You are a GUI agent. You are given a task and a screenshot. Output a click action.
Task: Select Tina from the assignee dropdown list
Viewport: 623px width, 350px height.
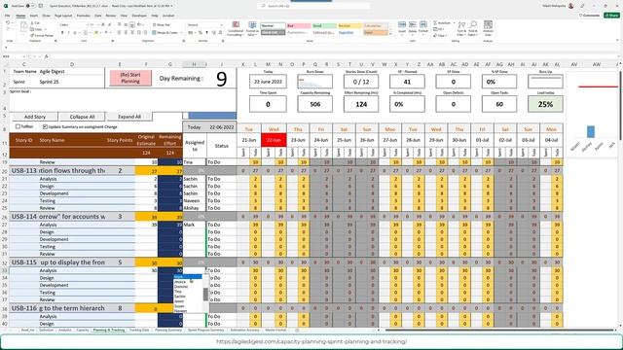click(178, 292)
